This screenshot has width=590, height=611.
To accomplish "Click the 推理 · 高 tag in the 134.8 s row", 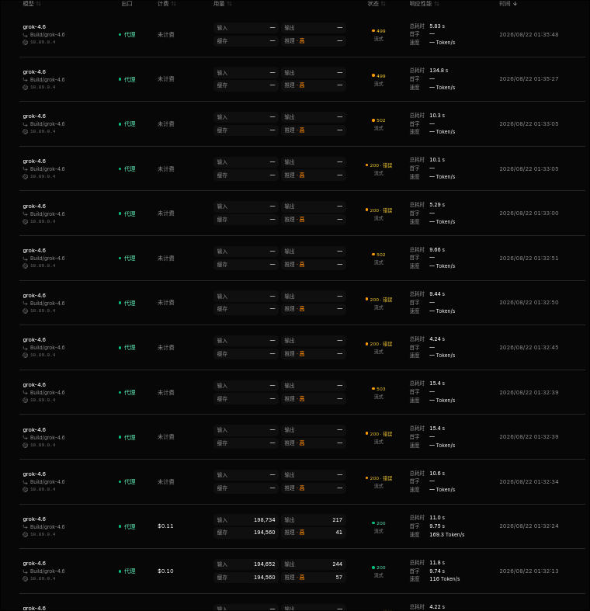I will [294, 85].
